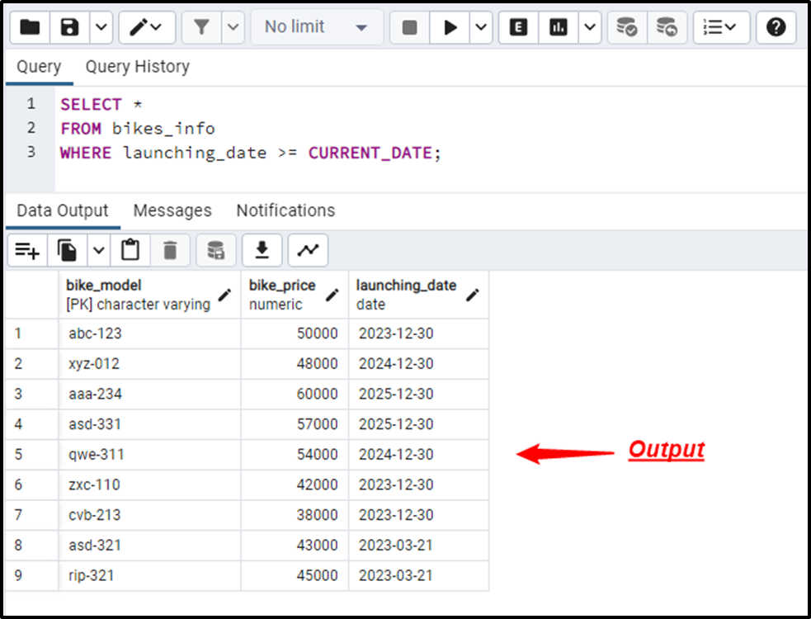Open the Help documentation
This screenshot has height=619, width=811.
pyautogui.click(x=775, y=26)
